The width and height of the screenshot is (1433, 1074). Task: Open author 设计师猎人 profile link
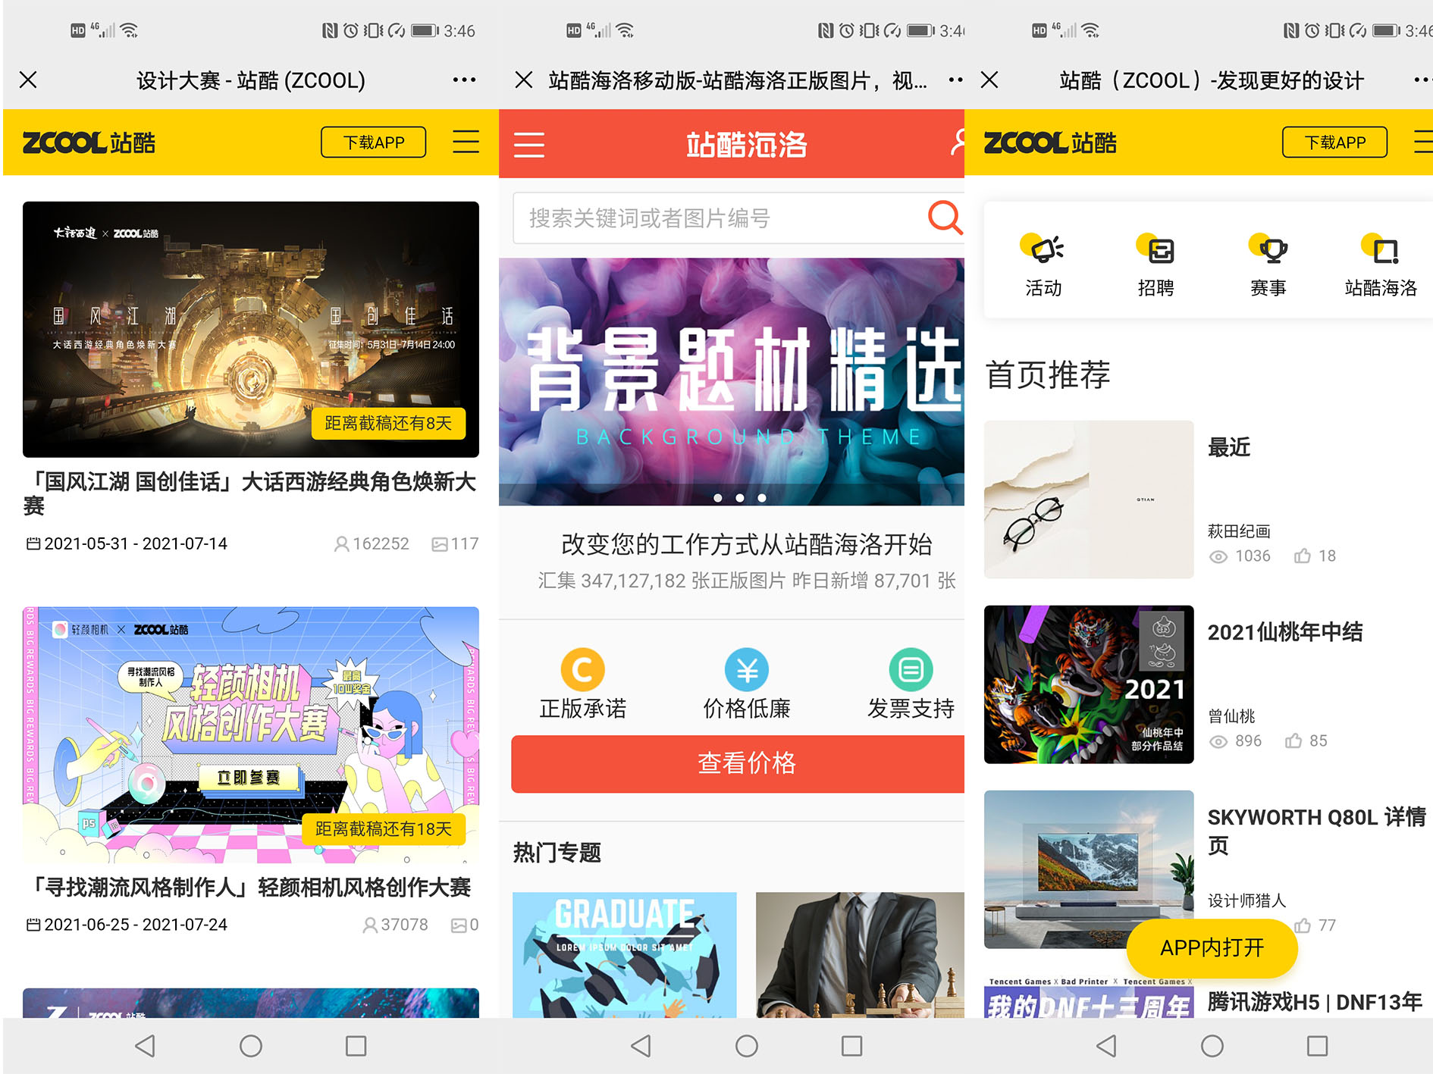pyautogui.click(x=1247, y=900)
